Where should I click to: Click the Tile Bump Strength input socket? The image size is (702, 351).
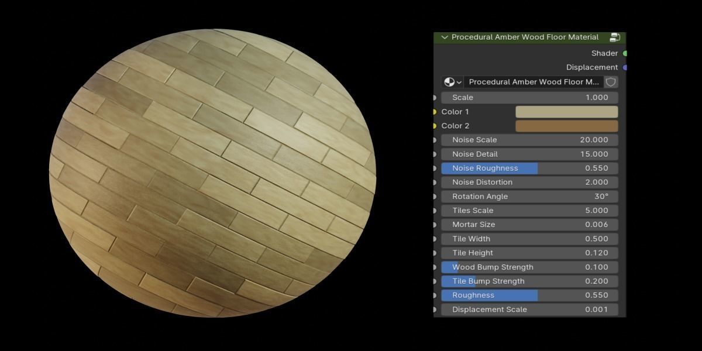[x=434, y=281]
